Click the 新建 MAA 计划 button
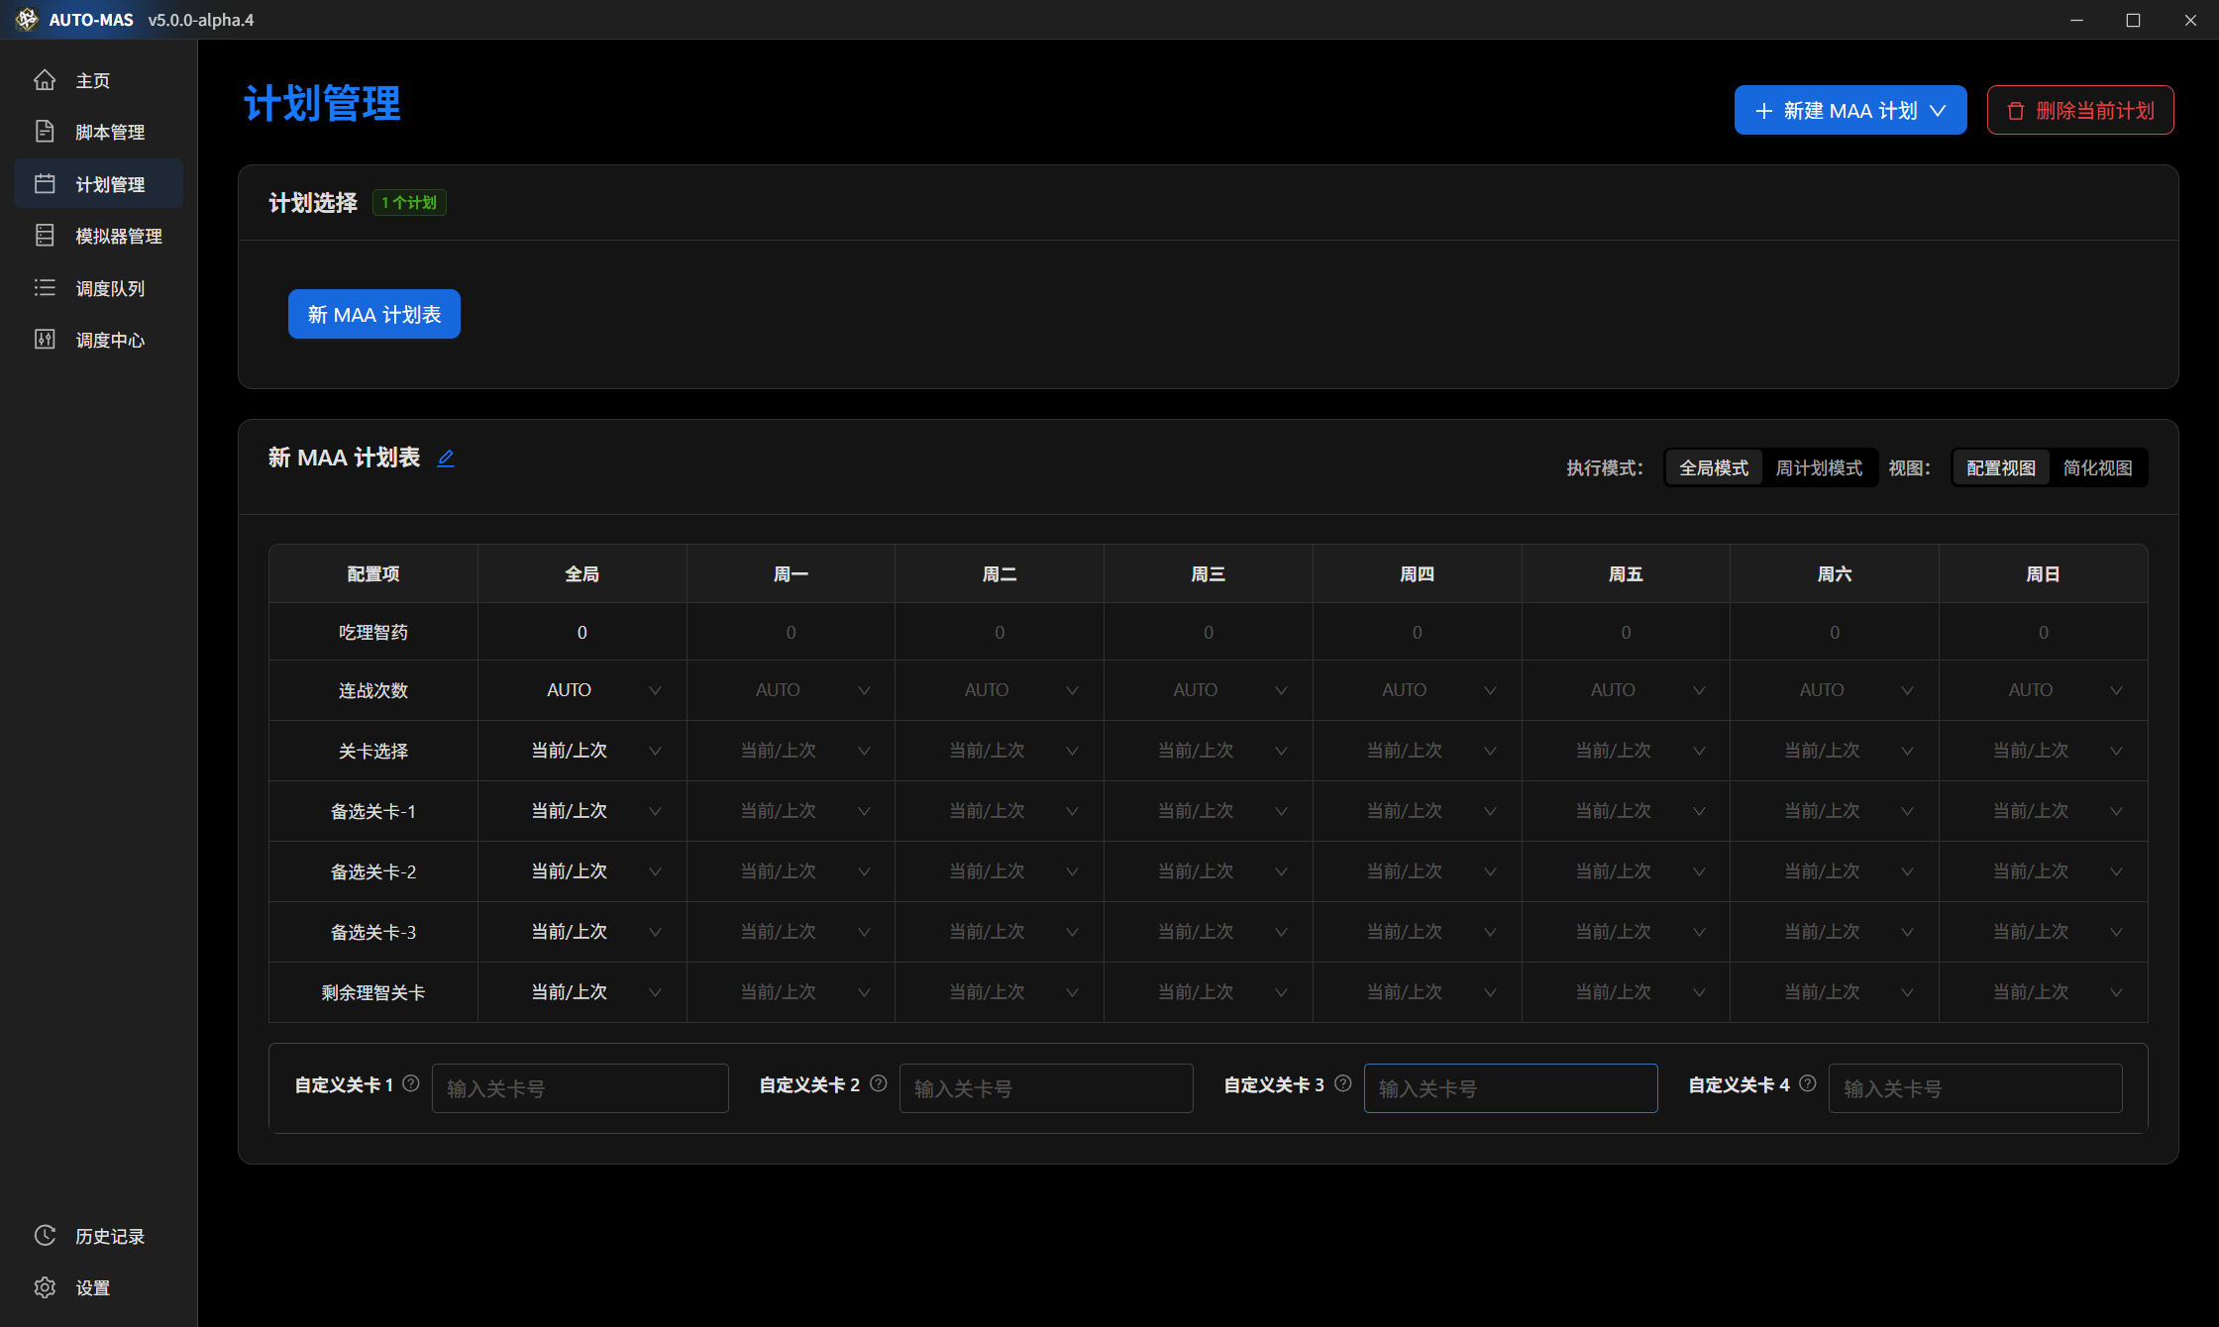This screenshot has height=1327, width=2219. [x=1849, y=111]
